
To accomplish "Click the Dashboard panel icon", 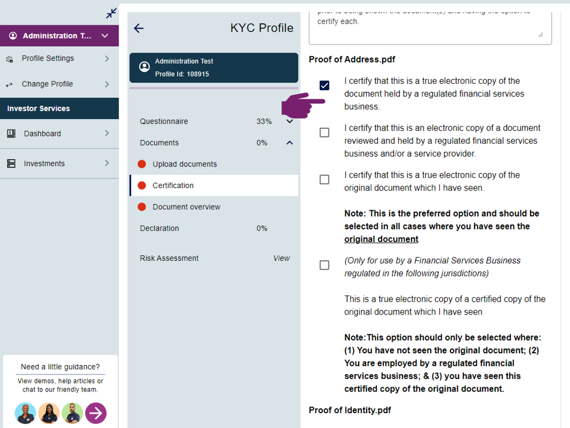I will pyautogui.click(x=11, y=134).
